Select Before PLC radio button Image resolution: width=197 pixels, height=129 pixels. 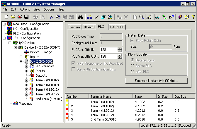132,66
